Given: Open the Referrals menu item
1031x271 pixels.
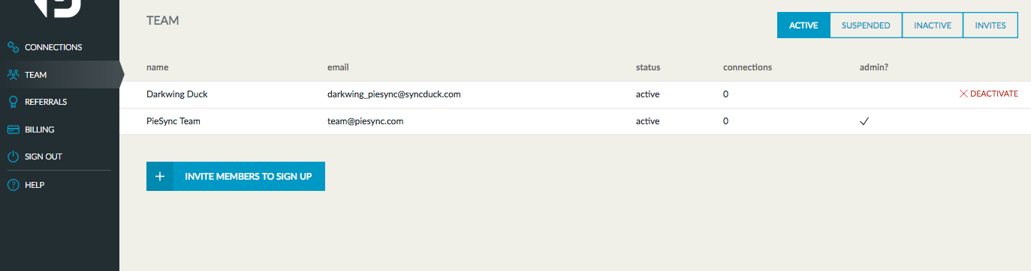Looking at the screenshot, I should point(46,102).
